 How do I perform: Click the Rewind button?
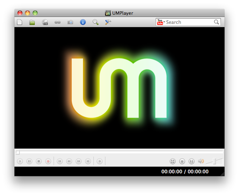69,161
